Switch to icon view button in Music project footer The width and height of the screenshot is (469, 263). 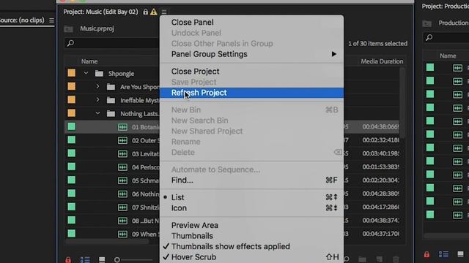click(x=102, y=260)
